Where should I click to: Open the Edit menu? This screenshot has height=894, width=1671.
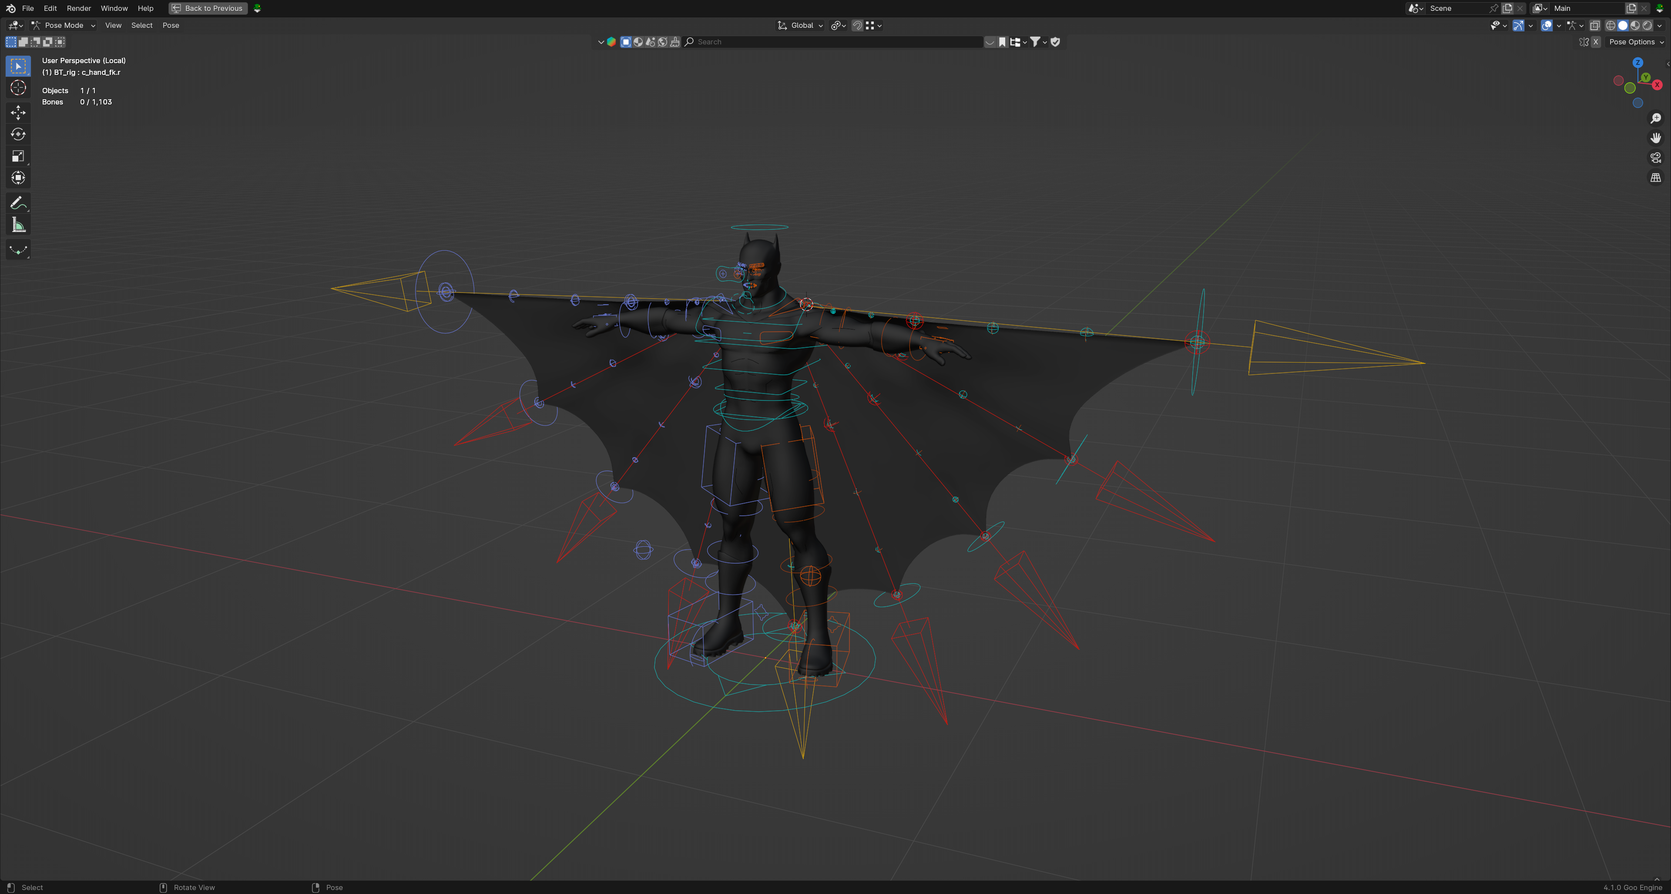point(50,8)
